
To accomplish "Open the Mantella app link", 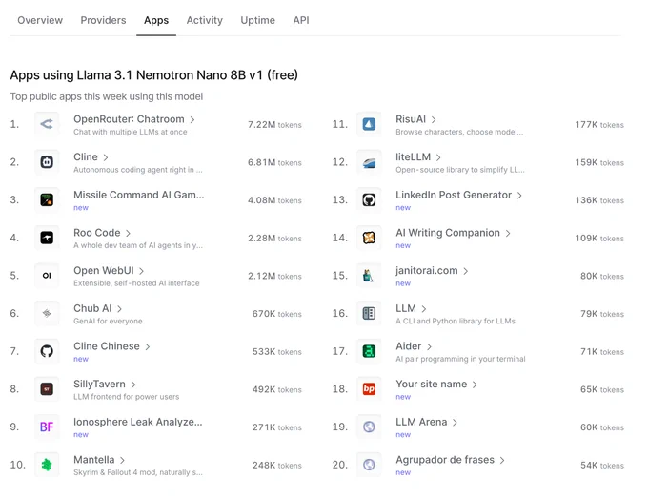I will [93, 460].
